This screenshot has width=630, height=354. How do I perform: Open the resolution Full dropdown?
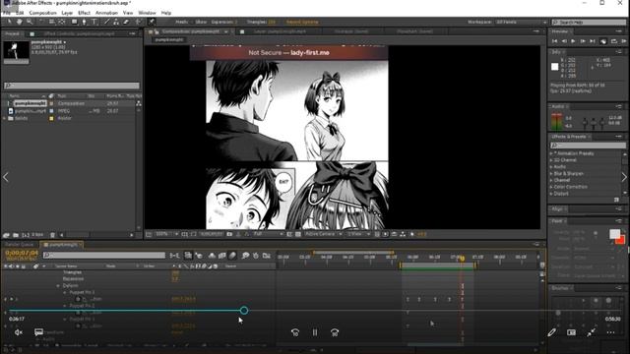269,234
